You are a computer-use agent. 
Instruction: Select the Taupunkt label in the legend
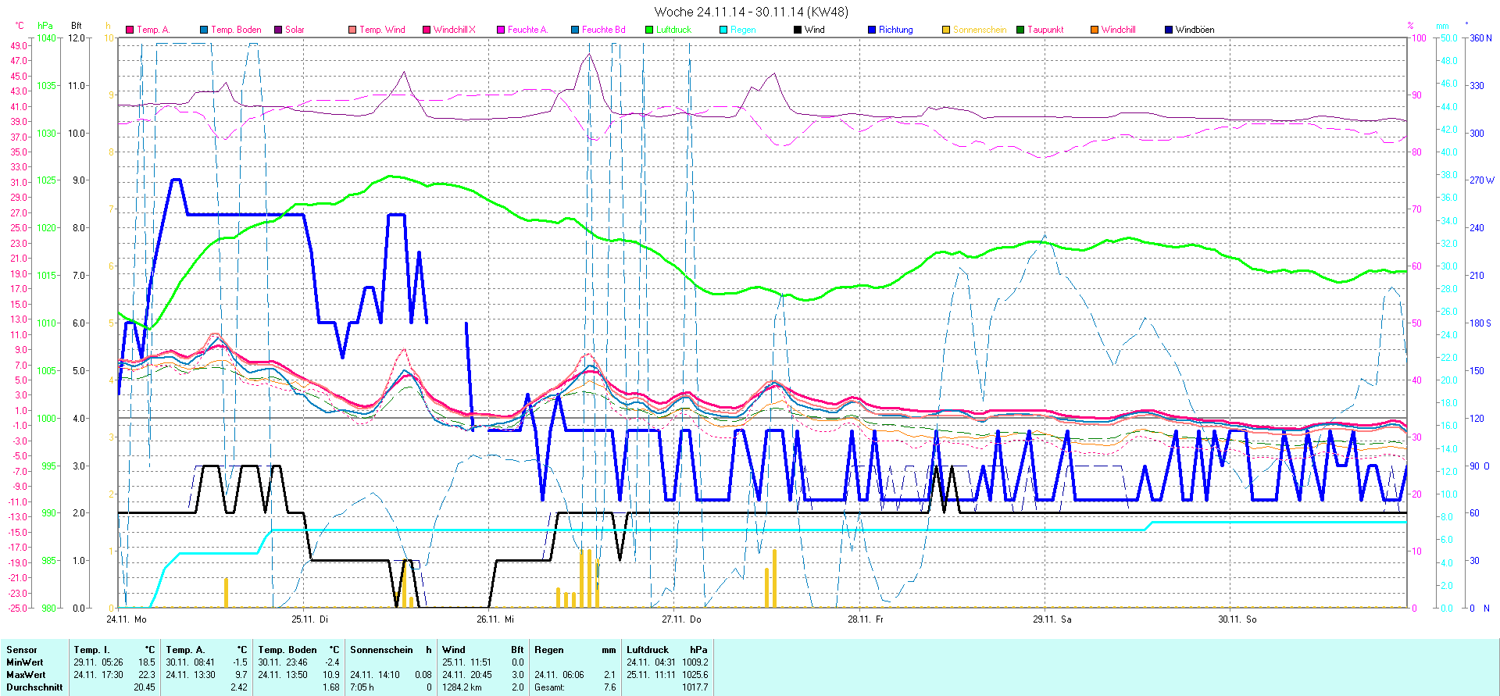pyautogui.click(x=1045, y=30)
